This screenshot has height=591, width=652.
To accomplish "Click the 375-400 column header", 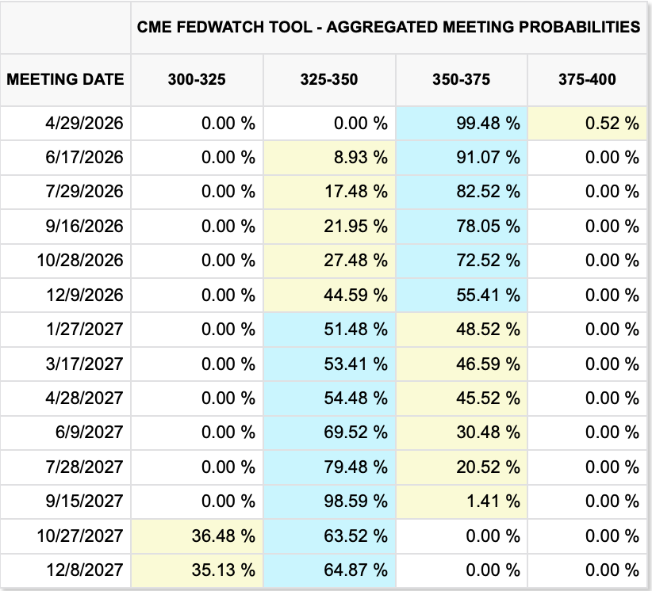I will [588, 79].
